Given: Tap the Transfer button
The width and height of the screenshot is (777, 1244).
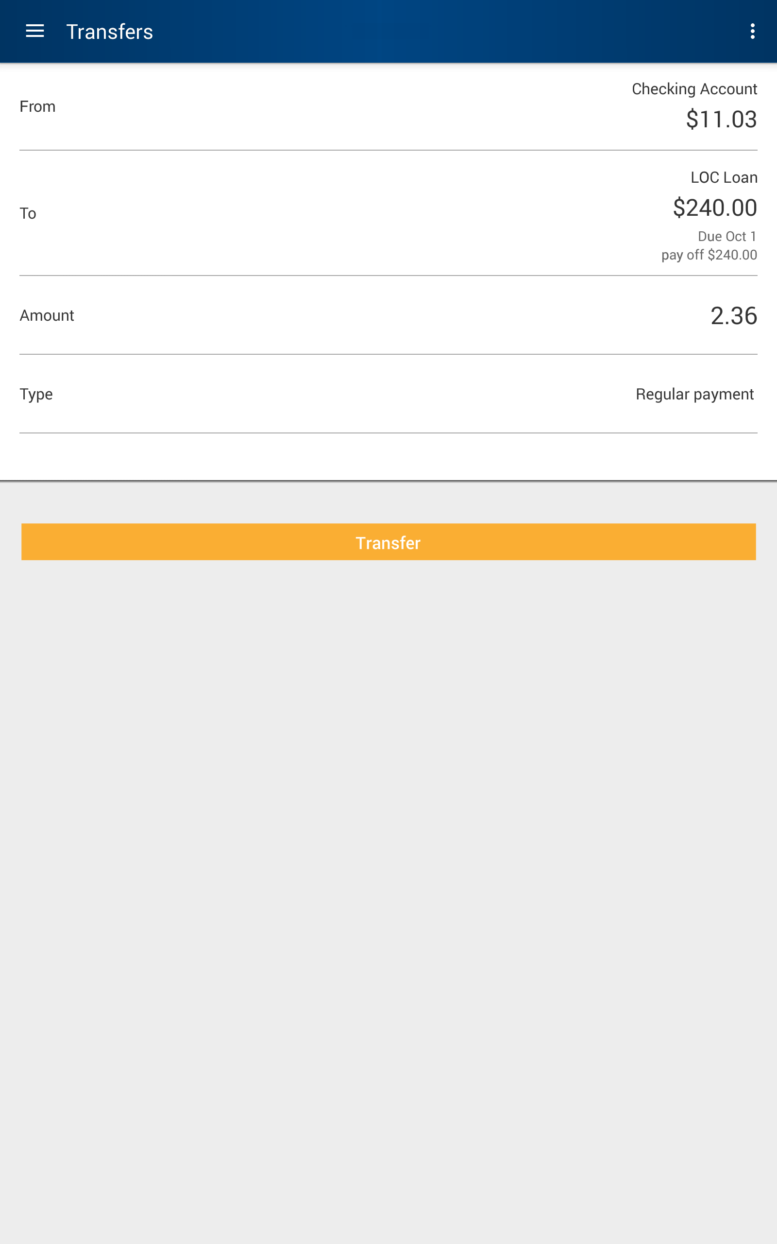Looking at the screenshot, I should pyautogui.click(x=388, y=541).
